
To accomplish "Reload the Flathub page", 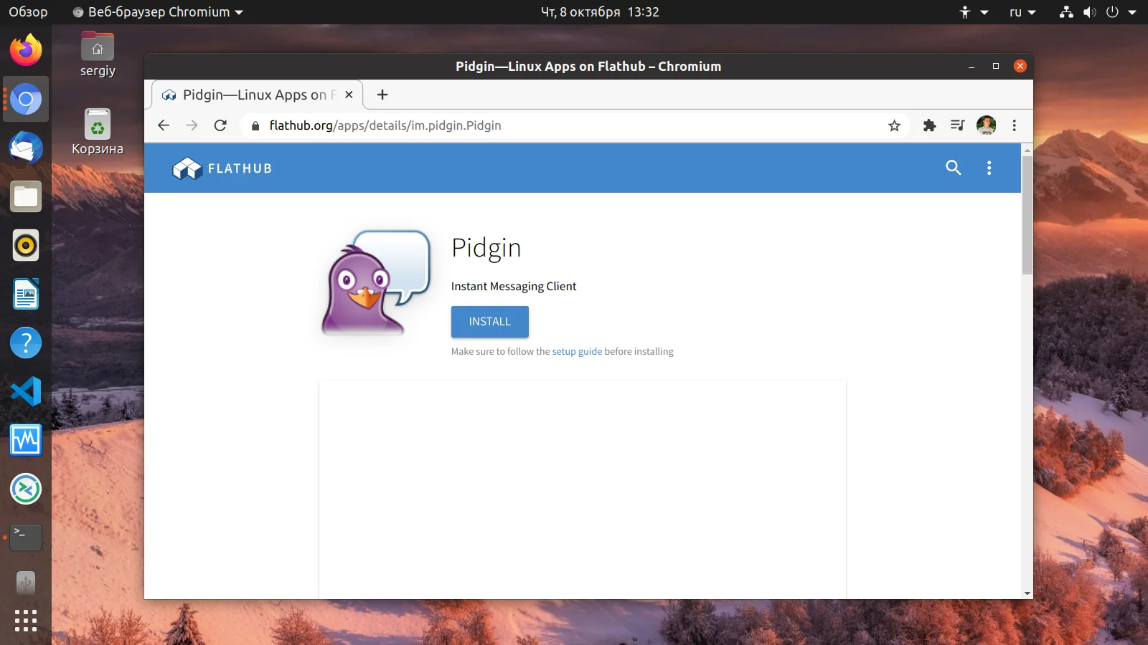I will pos(220,125).
